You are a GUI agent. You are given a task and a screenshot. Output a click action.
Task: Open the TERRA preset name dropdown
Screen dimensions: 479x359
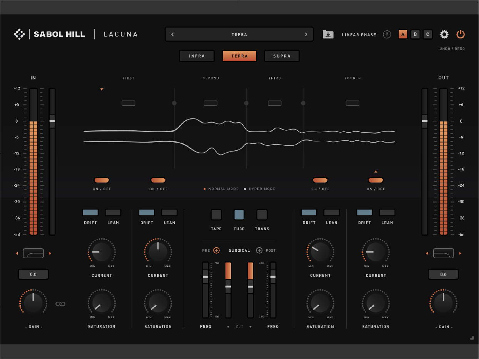pyautogui.click(x=239, y=35)
